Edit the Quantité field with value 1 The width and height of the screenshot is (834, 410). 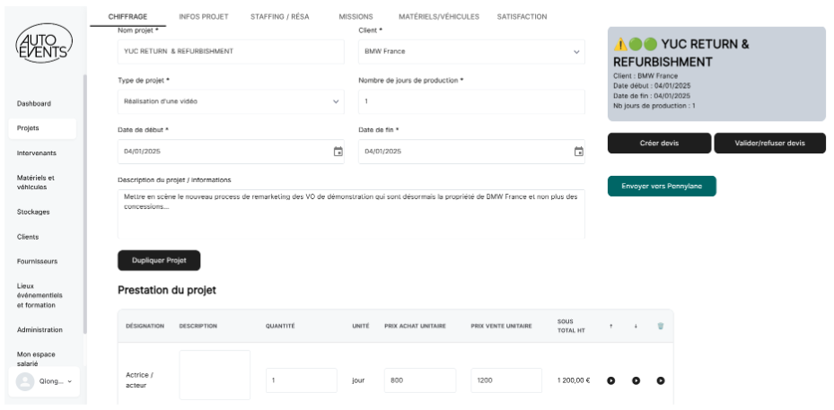[302, 380]
